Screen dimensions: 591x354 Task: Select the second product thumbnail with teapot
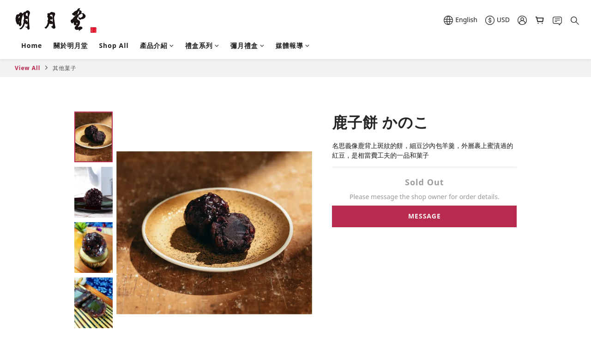(x=93, y=192)
